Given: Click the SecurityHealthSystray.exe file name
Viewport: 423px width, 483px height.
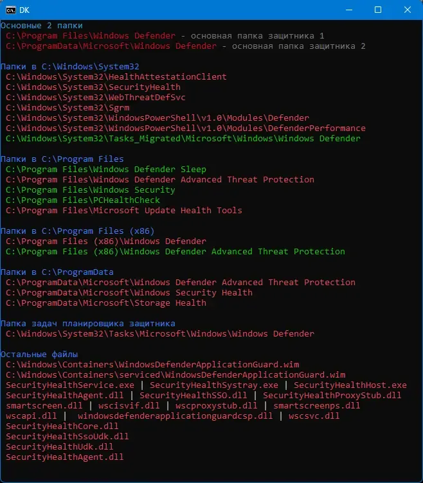Looking at the screenshot, I should (x=214, y=385).
